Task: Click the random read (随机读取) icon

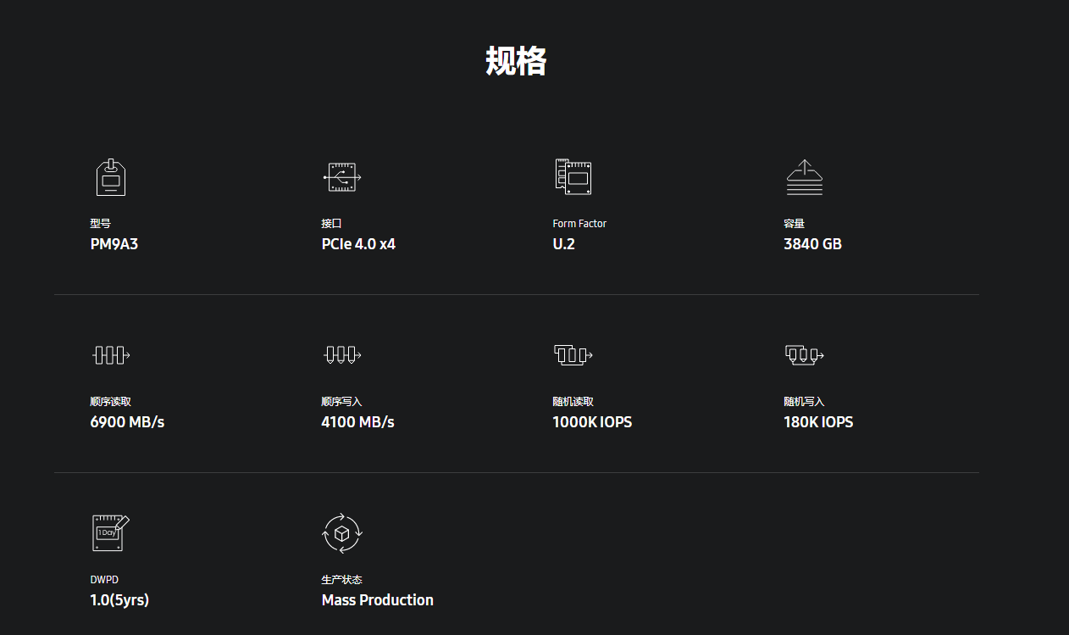Action: 573,355
